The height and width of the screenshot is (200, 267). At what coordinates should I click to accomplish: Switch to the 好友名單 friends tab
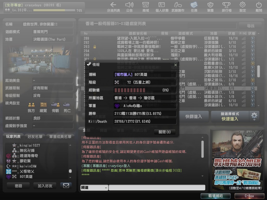pyautogui.click(x=35, y=137)
